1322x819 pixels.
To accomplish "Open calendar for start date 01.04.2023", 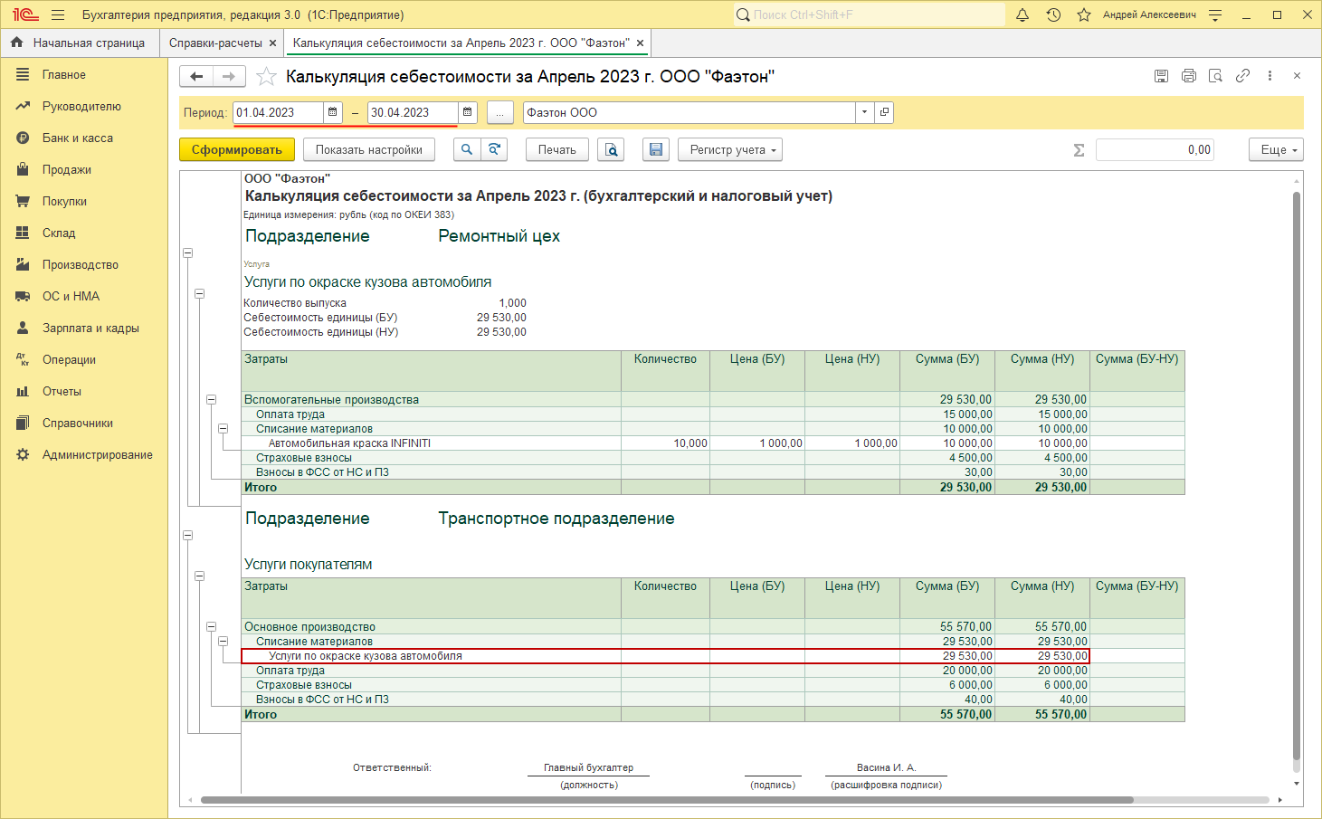I will 333,112.
